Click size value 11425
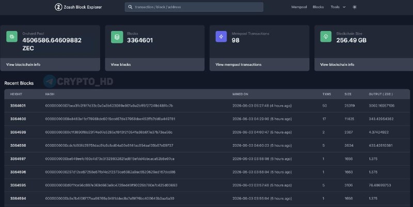The height and width of the screenshot is (207, 413). point(350,119)
